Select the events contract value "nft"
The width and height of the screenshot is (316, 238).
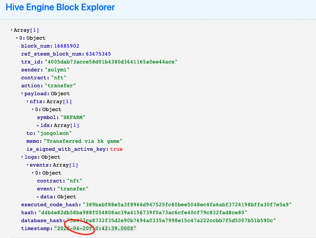[75, 181]
